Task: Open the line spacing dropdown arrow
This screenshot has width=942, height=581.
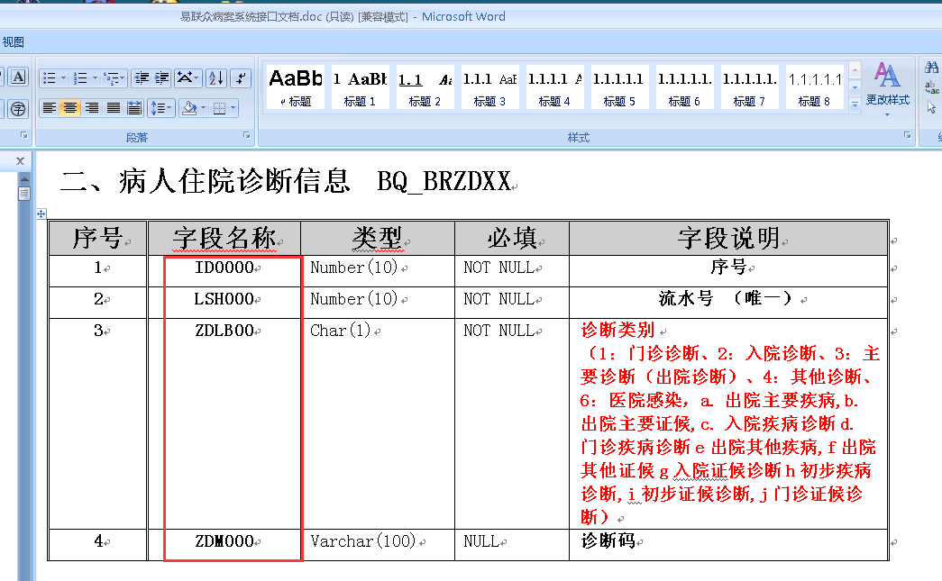Action: tap(169, 108)
